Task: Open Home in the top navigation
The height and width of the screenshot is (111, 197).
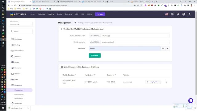Action: point(32,14)
